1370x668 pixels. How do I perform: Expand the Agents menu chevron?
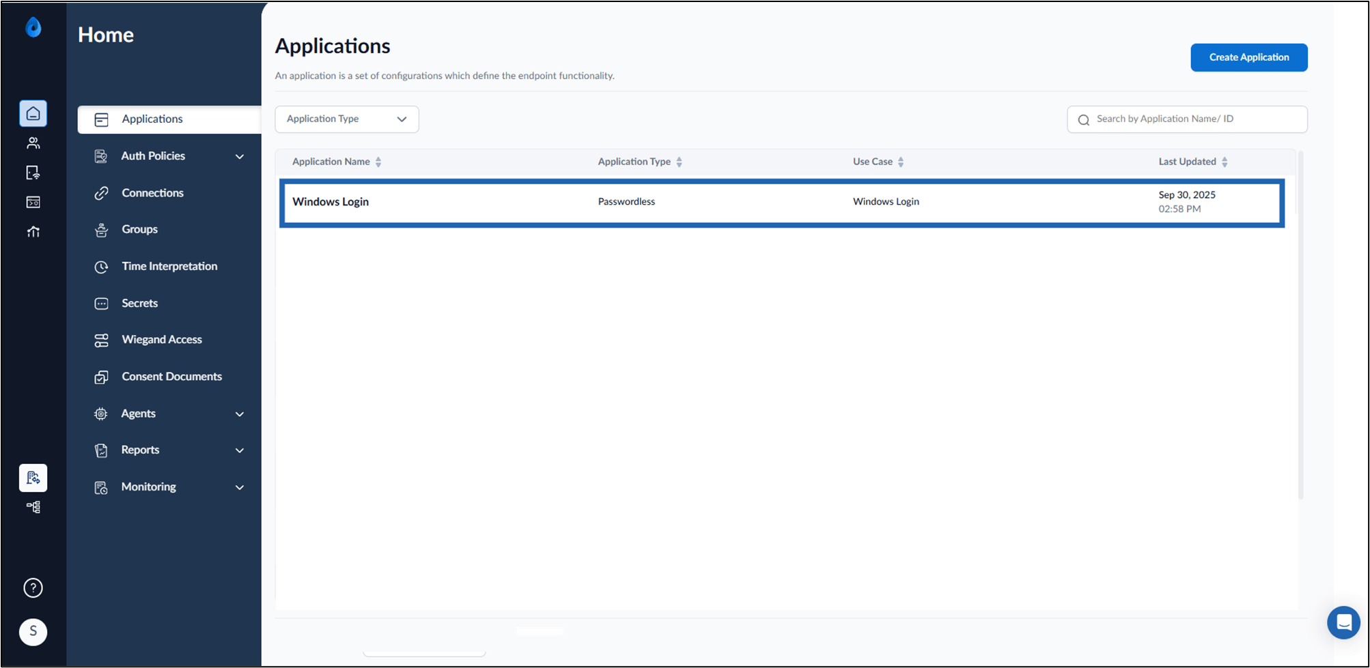(x=240, y=414)
